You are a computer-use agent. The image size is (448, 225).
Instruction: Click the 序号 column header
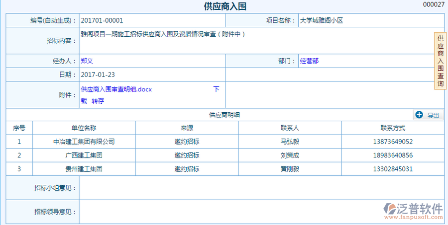coord(19,128)
